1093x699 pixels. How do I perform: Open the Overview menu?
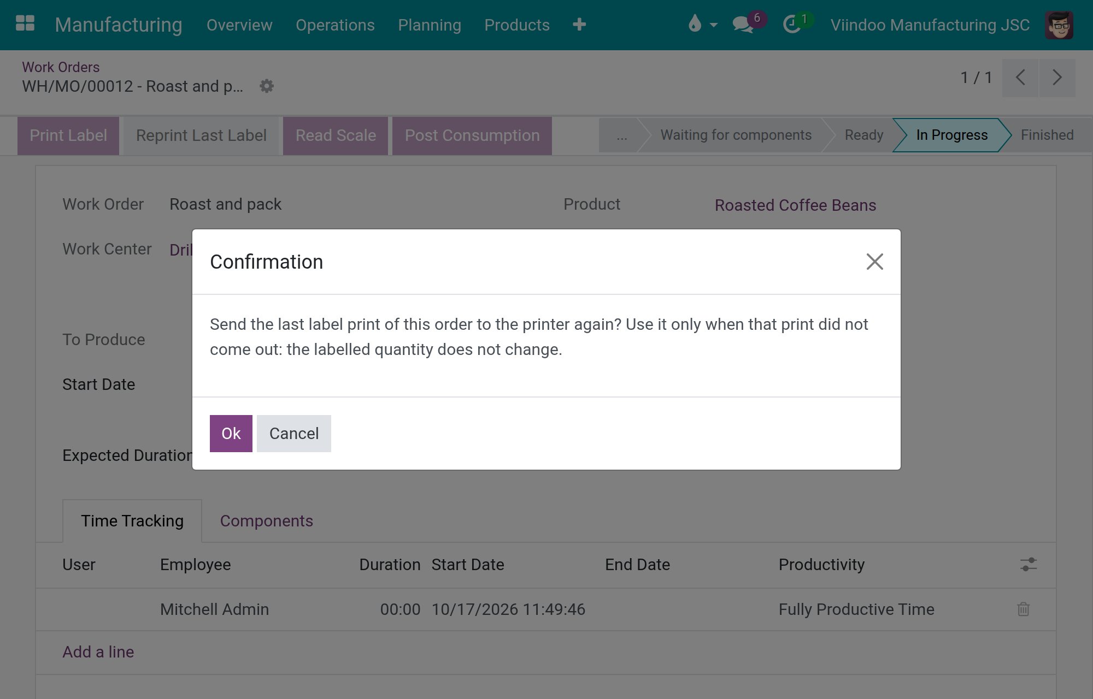click(239, 25)
